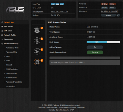
Task: Open USB Application settings
Action: [12, 69]
